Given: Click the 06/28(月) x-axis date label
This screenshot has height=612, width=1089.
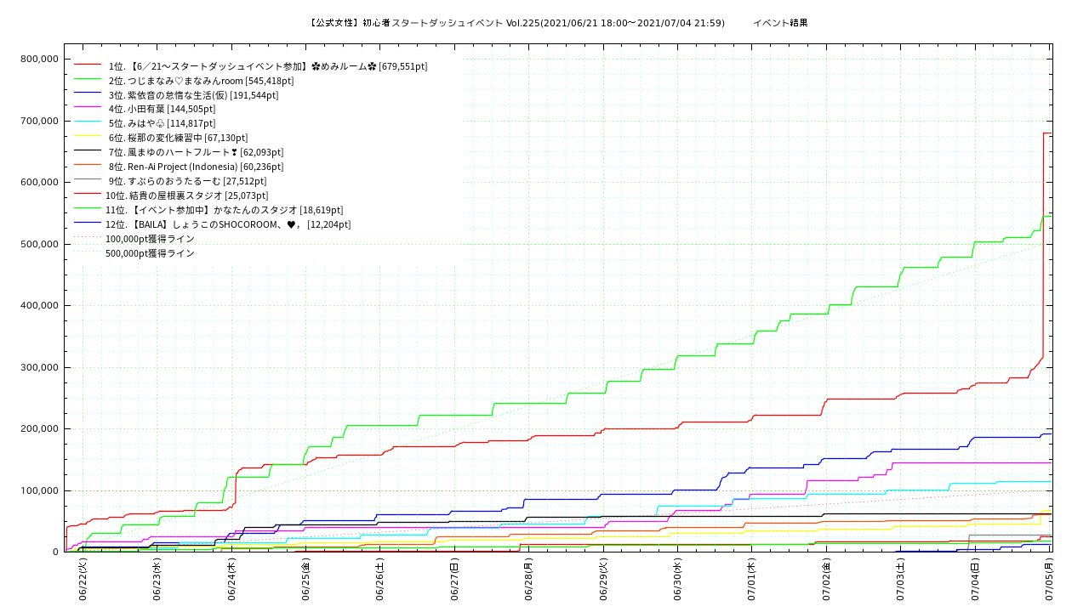Looking at the screenshot, I should tap(528, 580).
